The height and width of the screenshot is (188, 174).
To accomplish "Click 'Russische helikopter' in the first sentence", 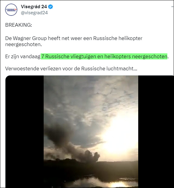I will pyautogui.click(x=118, y=39).
